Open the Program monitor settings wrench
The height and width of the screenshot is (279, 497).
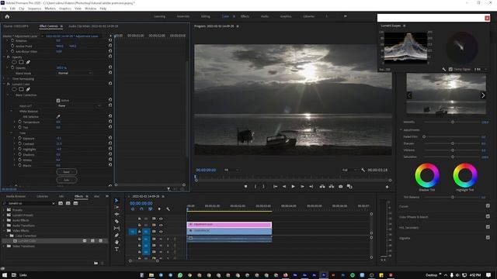point(363,170)
